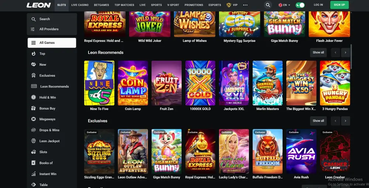Expand the three-dots more menu
This screenshot has width=369, height=188.
click(x=245, y=5)
